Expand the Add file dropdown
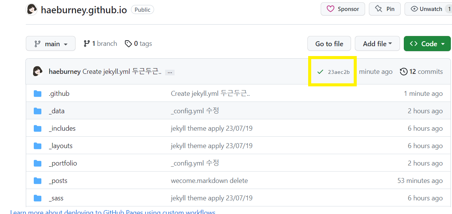Image resolution: width=452 pixels, height=214 pixels. click(377, 44)
